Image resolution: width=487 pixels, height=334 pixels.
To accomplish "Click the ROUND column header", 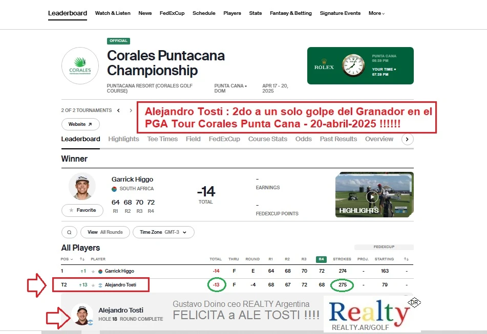I will point(252,259).
